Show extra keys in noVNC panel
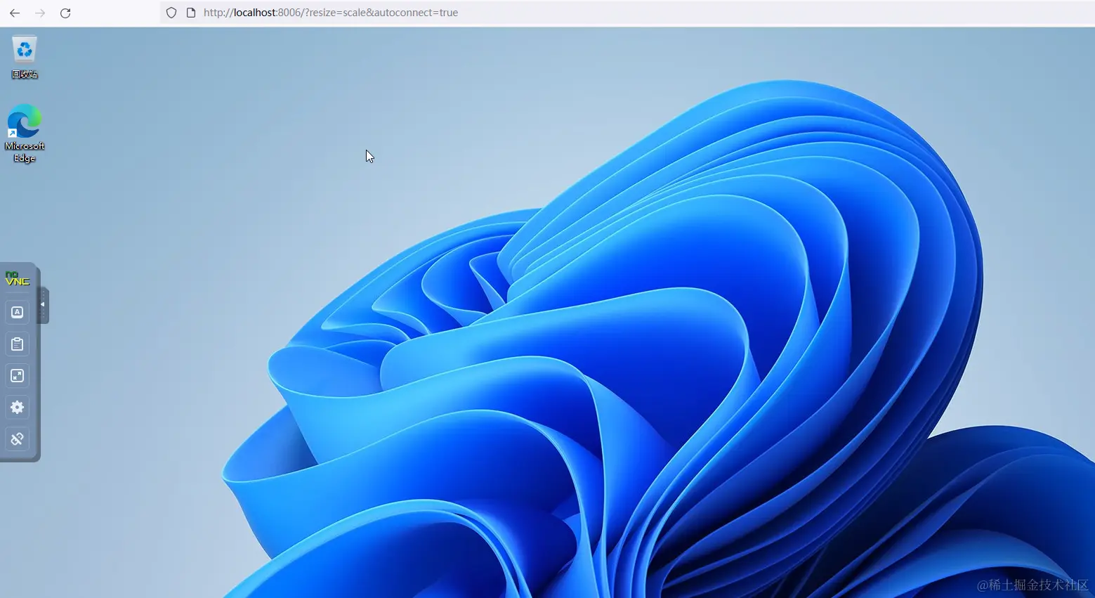This screenshot has width=1095, height=598. click(18, 312)
